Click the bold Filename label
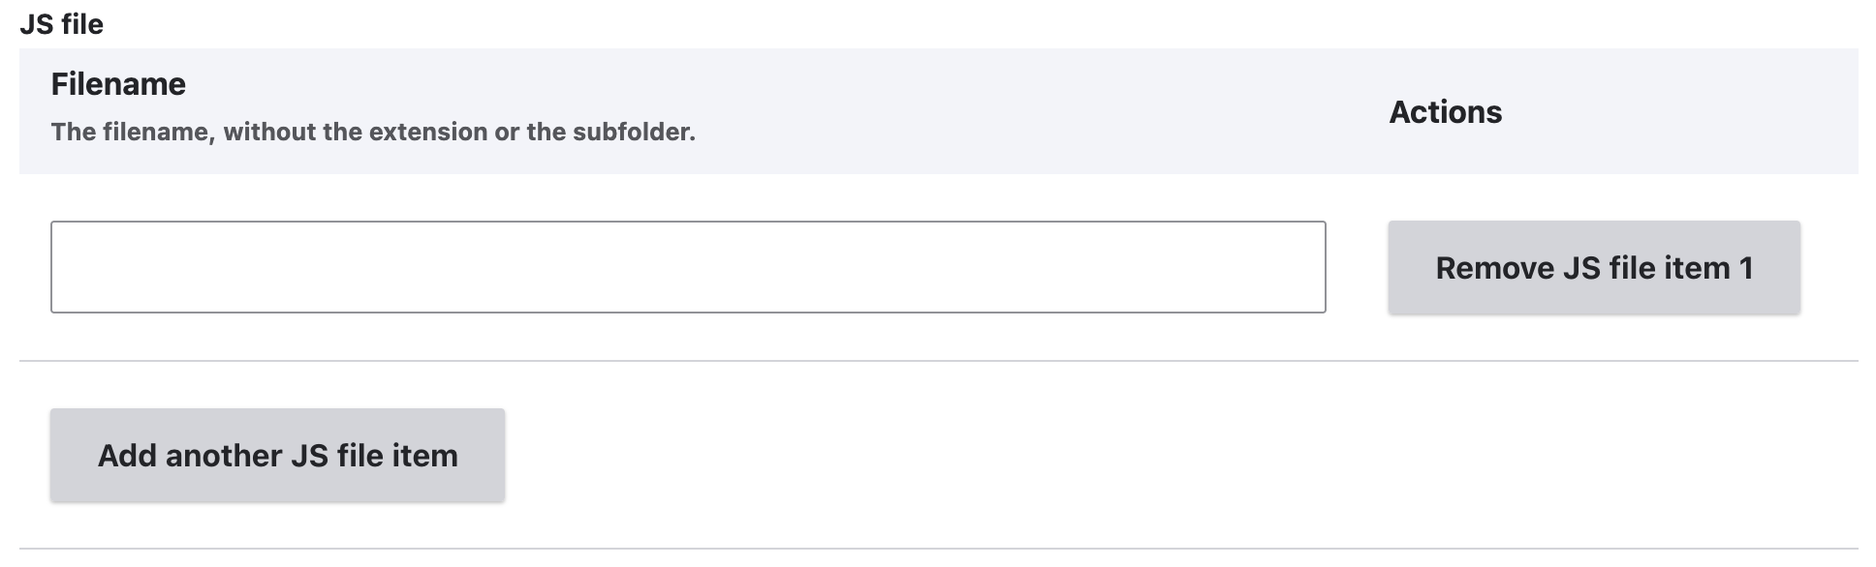 pyautogui.click(x=118, y=84)
